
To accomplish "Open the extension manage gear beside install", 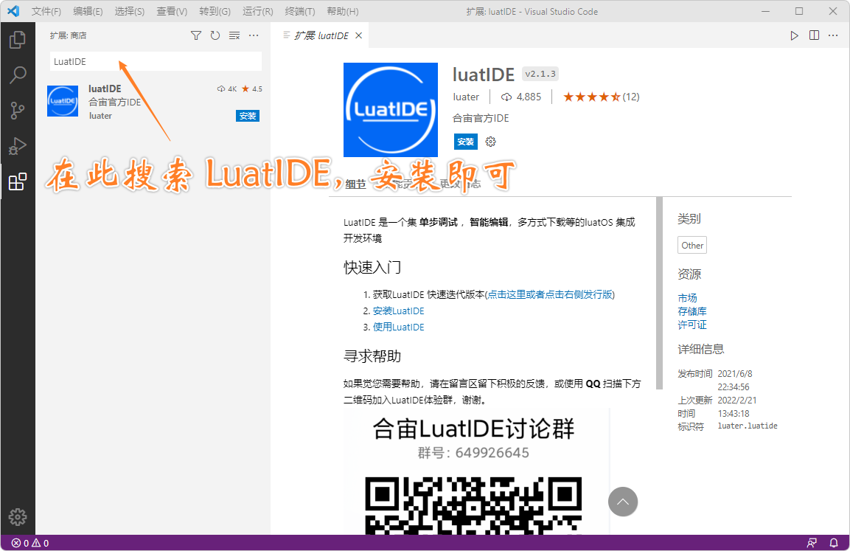I will point(490,142).
